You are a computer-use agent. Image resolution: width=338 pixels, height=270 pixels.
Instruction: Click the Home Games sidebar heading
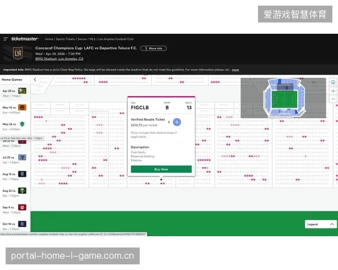pos(12,80)
